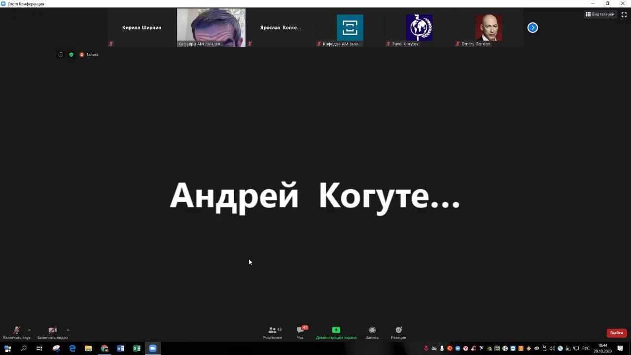The height and width of the screenshot is (355, 631).
Task: Click the Запись recording indicator
Action: (x=89, y=55)
